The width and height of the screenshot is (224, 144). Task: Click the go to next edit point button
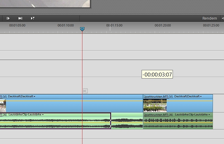[20, 18]
